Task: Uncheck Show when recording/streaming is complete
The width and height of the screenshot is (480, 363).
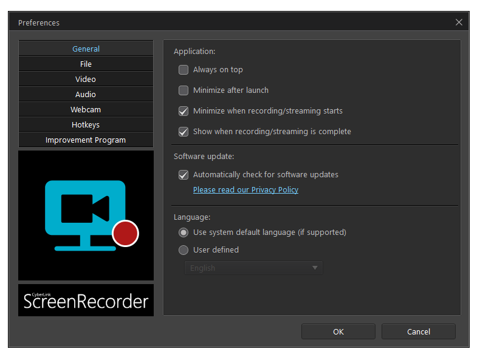Action: point(183,132)
